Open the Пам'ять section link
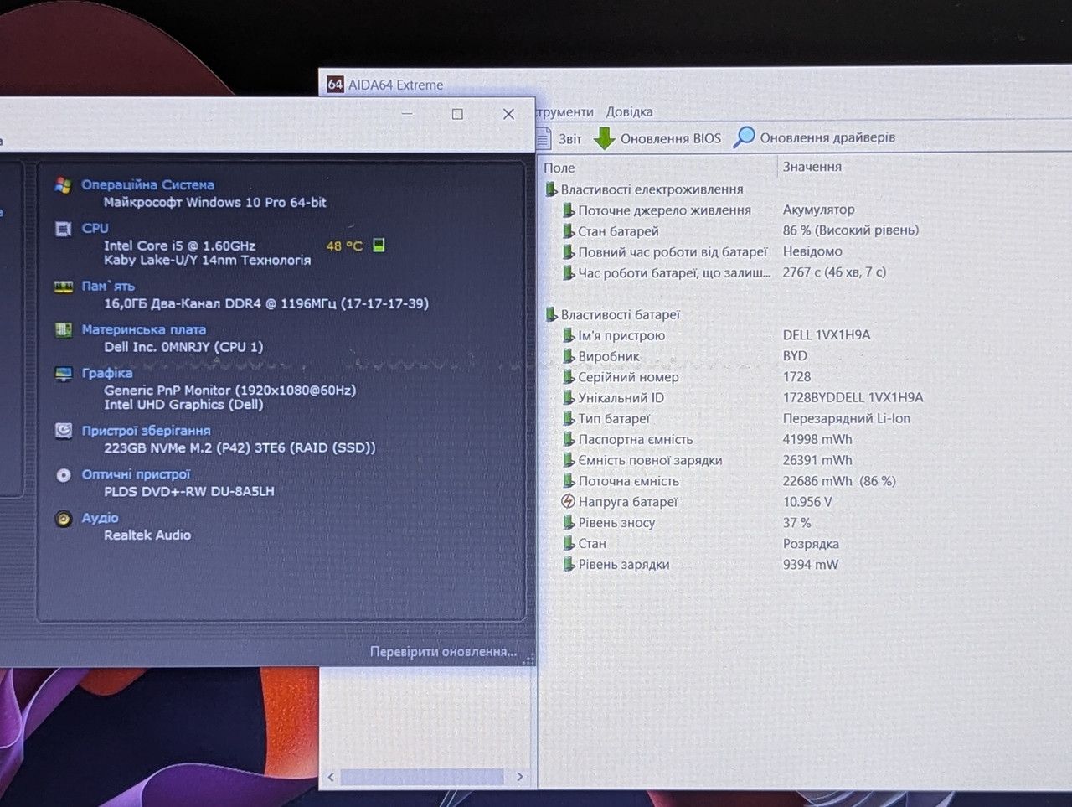The image size is (1072, 807). pos(108,286)
